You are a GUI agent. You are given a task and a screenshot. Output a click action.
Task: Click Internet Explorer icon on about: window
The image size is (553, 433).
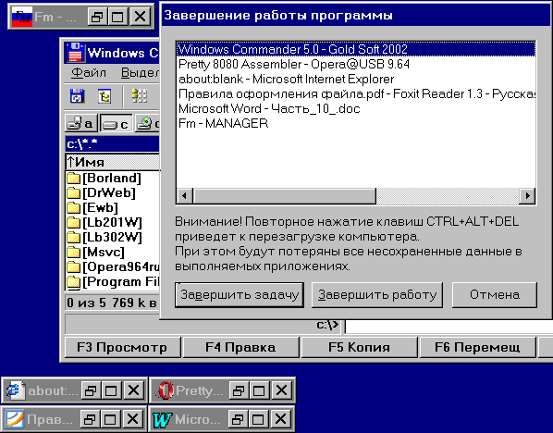point(16,390)
